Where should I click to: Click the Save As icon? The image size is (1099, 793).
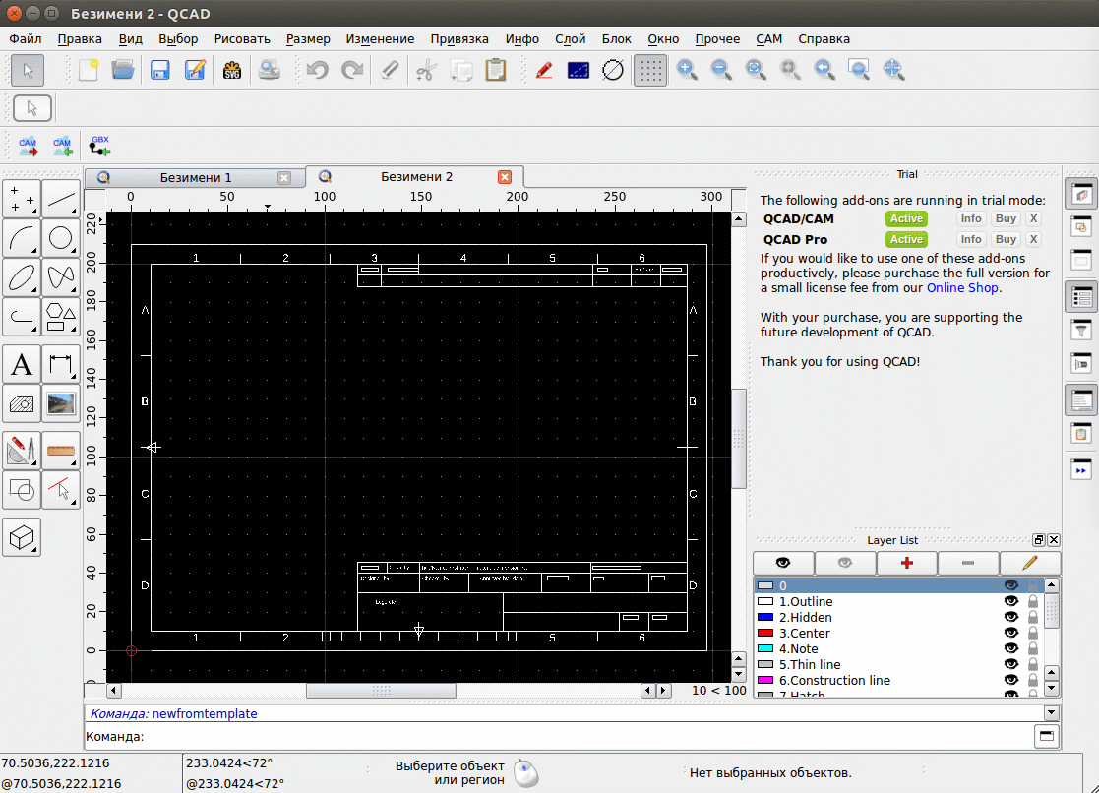point(195,70)
